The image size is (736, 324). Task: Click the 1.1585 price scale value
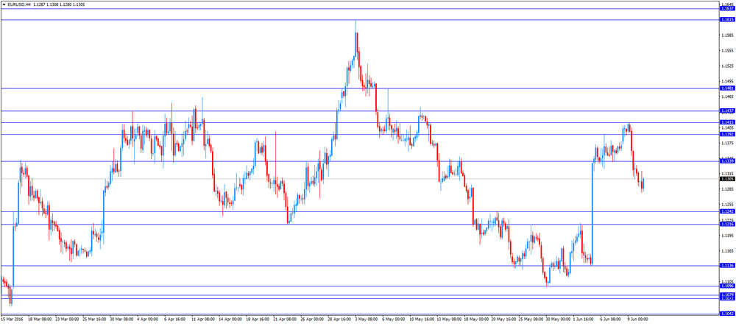click(x=727, y=35)
